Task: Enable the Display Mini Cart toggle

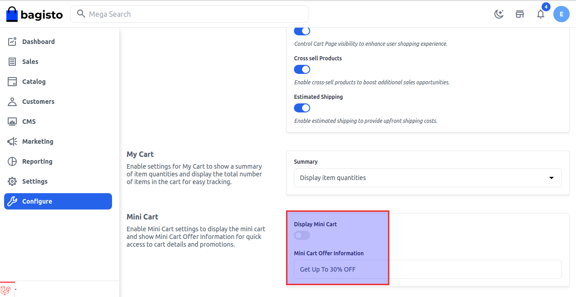Action: tap(302, 235)
